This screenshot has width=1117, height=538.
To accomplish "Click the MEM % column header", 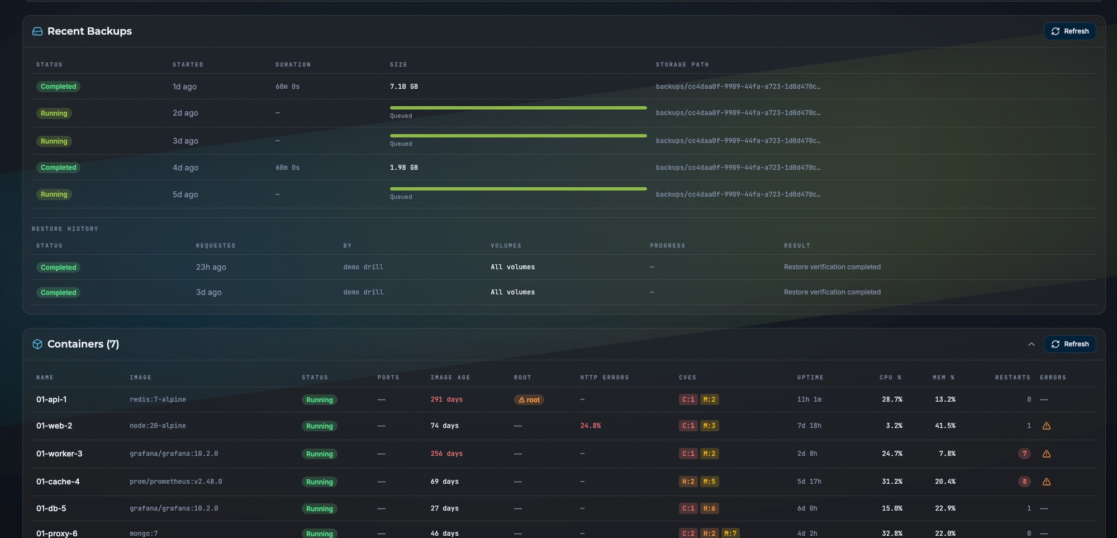I will (x=944, y=378).
